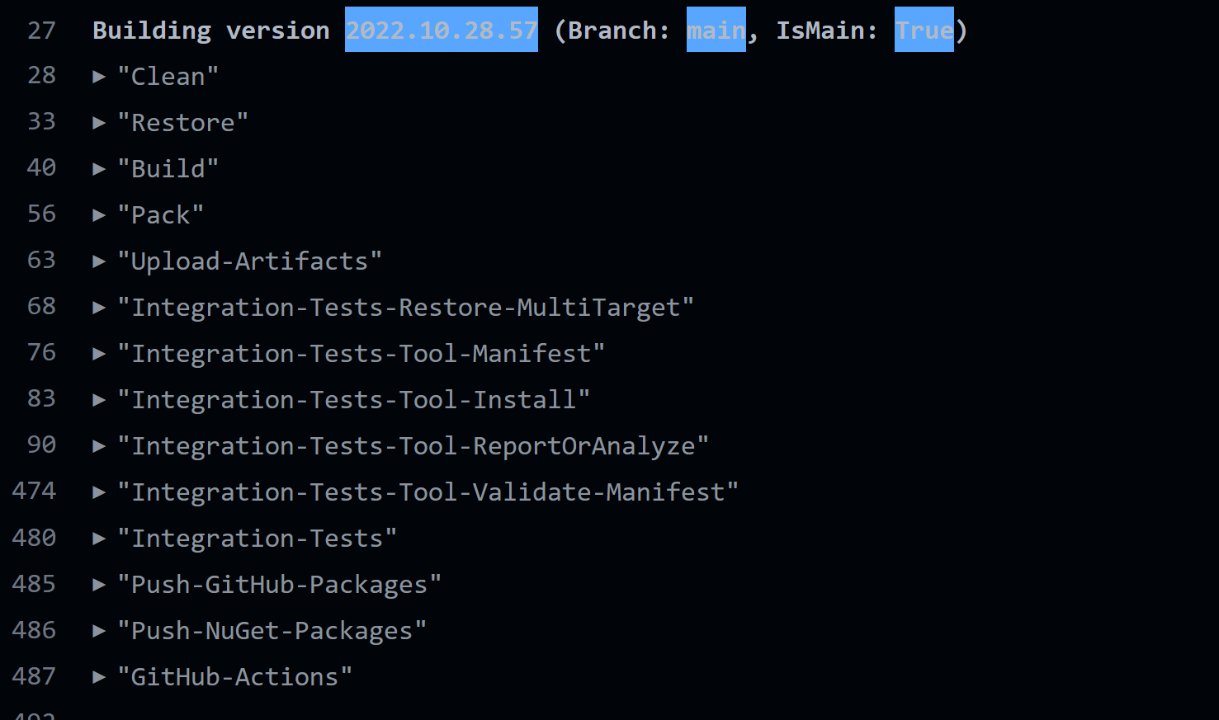Expand "Integration-Tests-Tool-ReportOrAnalyze" section

click(x=99, y=446)
